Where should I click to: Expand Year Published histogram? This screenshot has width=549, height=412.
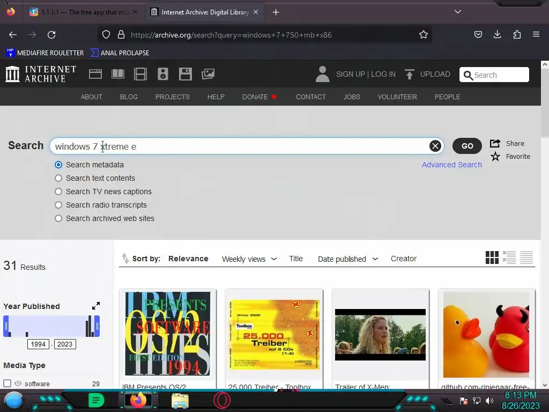pyautogui.click(x=96, y=306)
